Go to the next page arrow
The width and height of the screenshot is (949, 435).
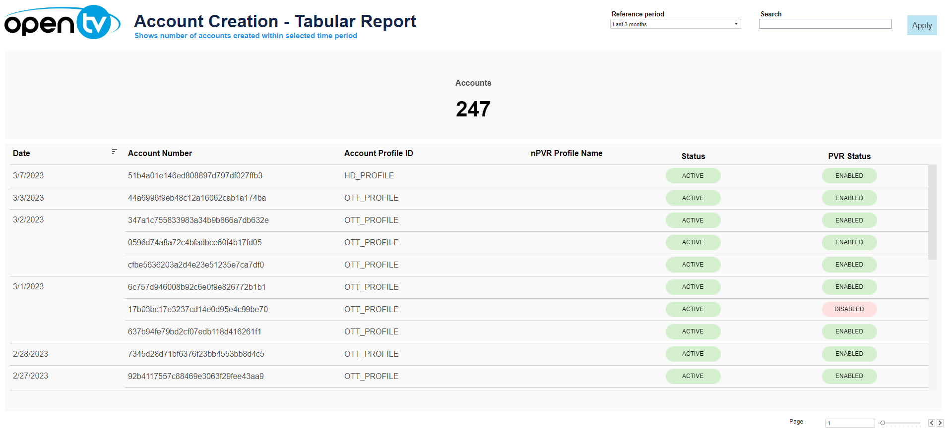[940, 423]
